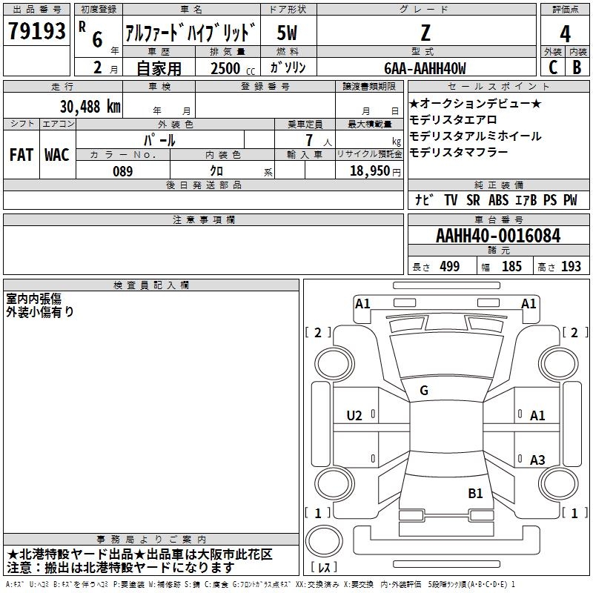This screenshot has height=593, width=593.
Task: Click the equipment item ナビ
Action: [424, 199]
